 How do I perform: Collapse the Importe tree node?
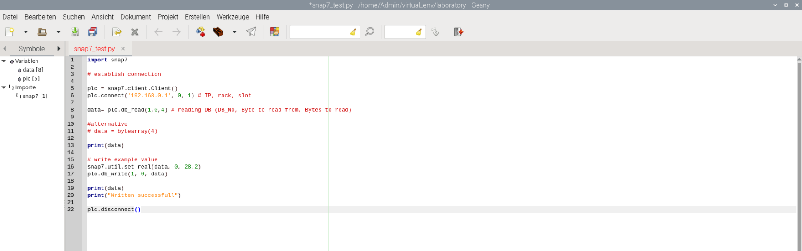(x=4, y=87)
